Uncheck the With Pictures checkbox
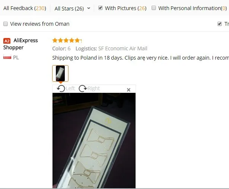This screenshot has width=229, height=189. pos(100,8)
